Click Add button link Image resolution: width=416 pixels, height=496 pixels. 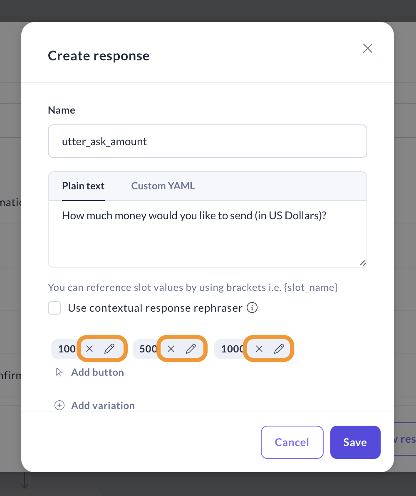click(97, 372)
